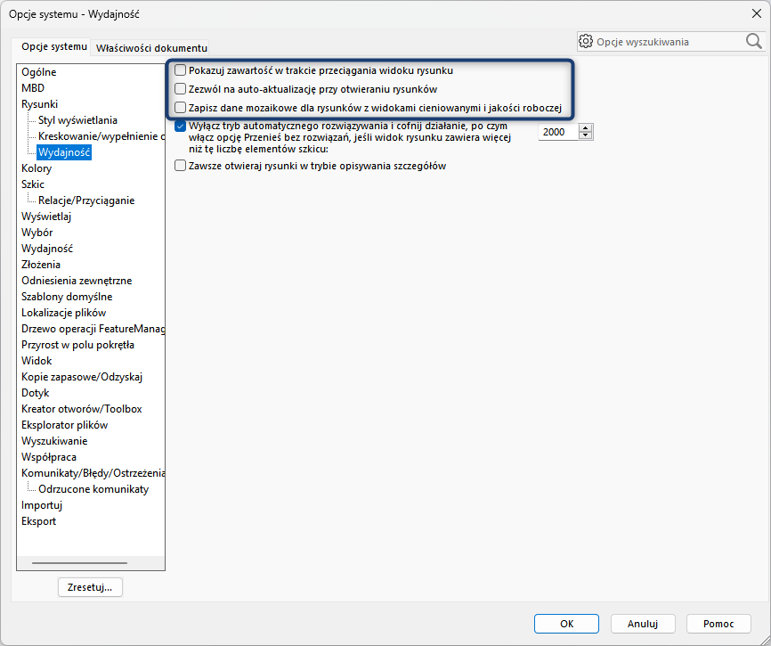
Task: Enable Zawsze otwieraj rysunki w trybie opisywania
Action: tap(181, 166)
